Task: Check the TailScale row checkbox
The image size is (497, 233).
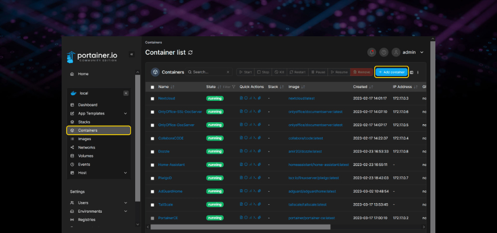Action: 153,205
